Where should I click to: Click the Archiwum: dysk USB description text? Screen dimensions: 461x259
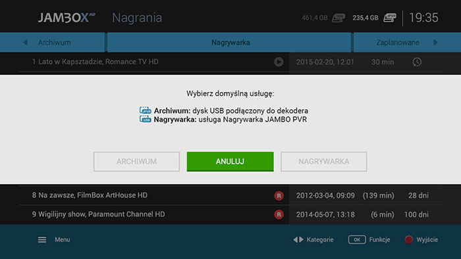pyautogui.click(x=231, y=111)
